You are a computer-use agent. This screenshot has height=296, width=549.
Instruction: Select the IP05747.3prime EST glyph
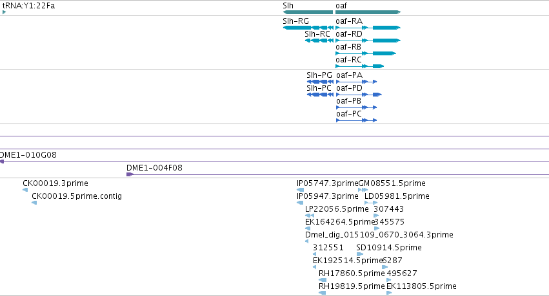(x=300, y=190)
